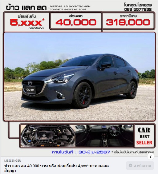Click the 5,xxx starting installment box
Image resolution: width=158 pixels, height=174 pixels.
pyautogui.click(x=27, y=22)
